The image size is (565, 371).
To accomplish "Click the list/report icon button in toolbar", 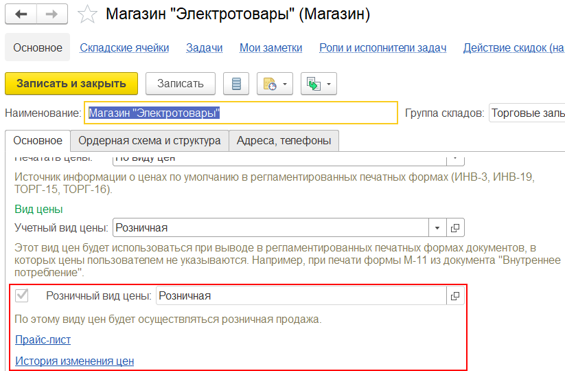I will coord(236,84).
